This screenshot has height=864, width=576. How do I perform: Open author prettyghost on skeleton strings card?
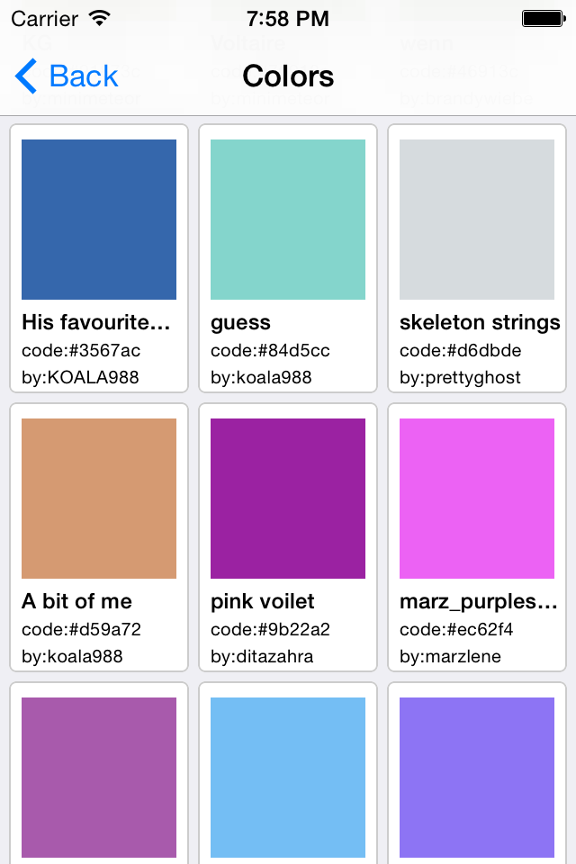click(x=460, y=378)
